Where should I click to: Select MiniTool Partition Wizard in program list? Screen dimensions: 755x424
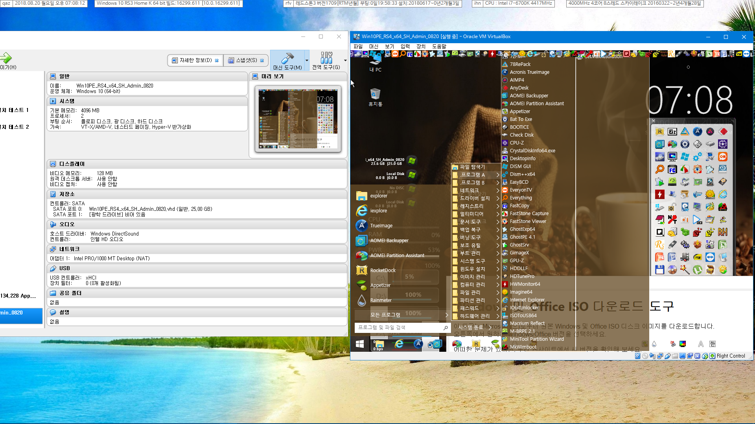point(536,339)
